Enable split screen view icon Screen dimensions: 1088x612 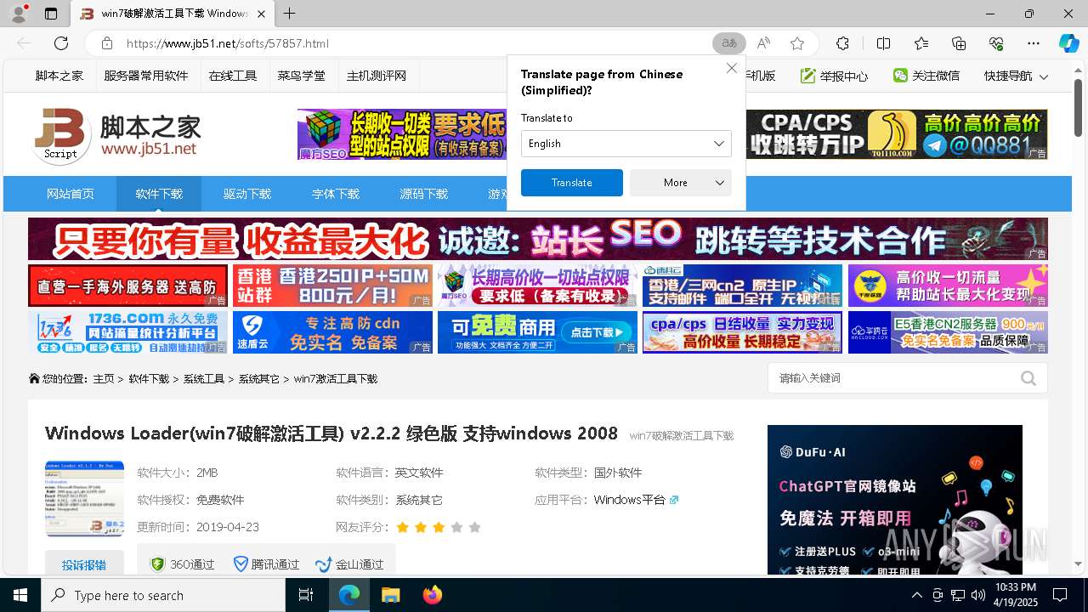click(883, 43)
